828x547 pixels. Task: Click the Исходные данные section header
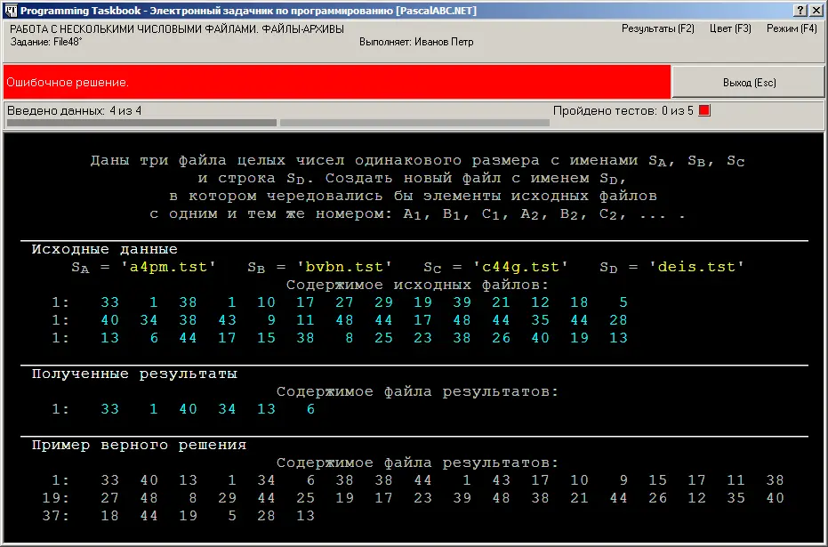click(x=105, y=249)
